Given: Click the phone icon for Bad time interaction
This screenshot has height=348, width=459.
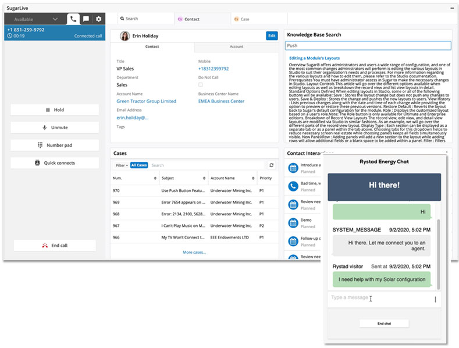Looking at the screenshot, I should (x=293, y=186).
